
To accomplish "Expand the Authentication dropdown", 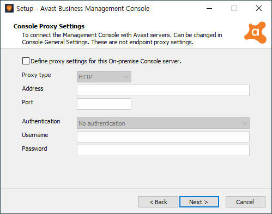I will (x=163, y=123).
